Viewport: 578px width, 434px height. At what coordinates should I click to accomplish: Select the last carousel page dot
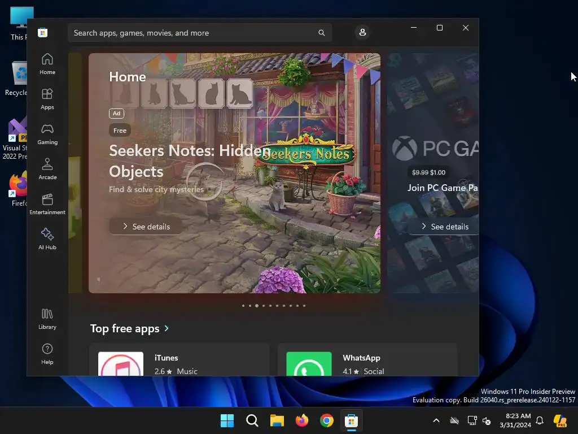(x=304, y=306)
